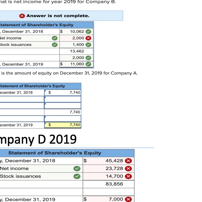Select the 11,060 ending equity cell
The image size is (202, 202).
(x=76, y=64)
